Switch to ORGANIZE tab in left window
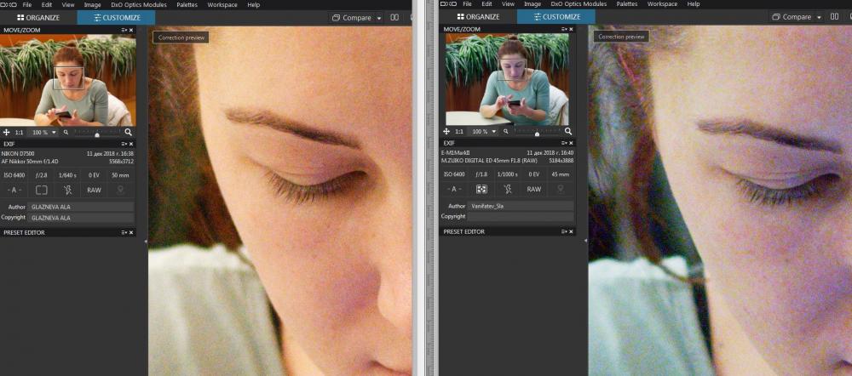 38,17
